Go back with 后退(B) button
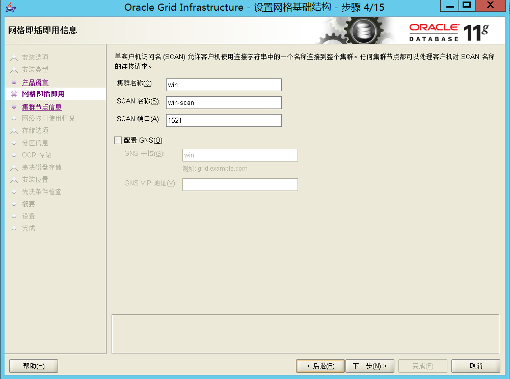 coord(320,366)
